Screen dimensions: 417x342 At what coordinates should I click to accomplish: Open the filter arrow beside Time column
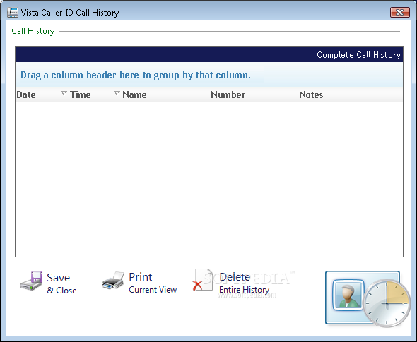click(64, 93)
